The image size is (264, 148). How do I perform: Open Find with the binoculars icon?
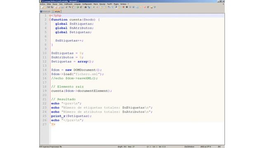coord(85,7)
